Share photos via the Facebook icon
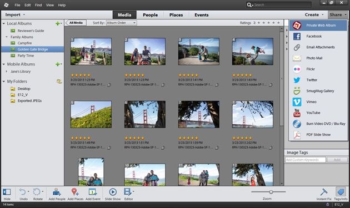 click(x=297, y=37)
